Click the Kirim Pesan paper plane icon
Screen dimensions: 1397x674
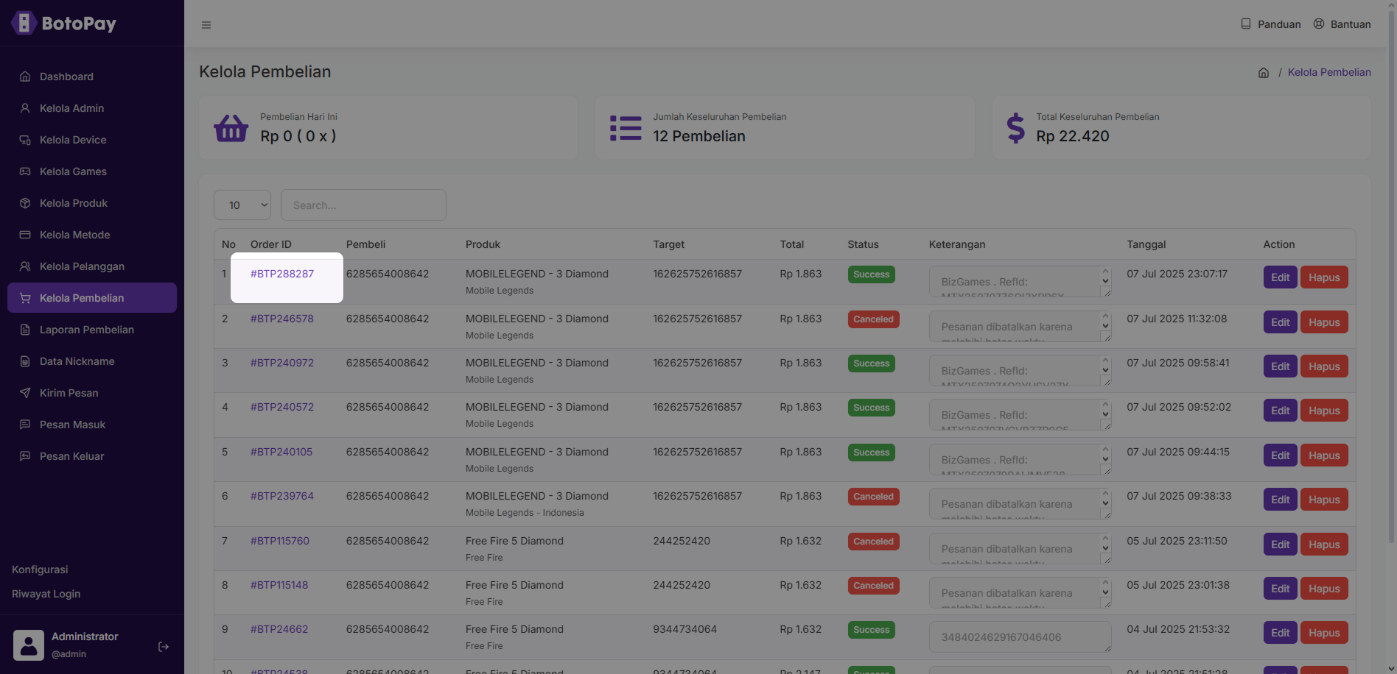(25, 393)
